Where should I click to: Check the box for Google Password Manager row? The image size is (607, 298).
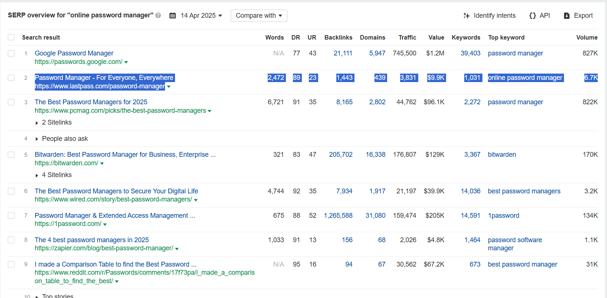[x=11, y=53]
